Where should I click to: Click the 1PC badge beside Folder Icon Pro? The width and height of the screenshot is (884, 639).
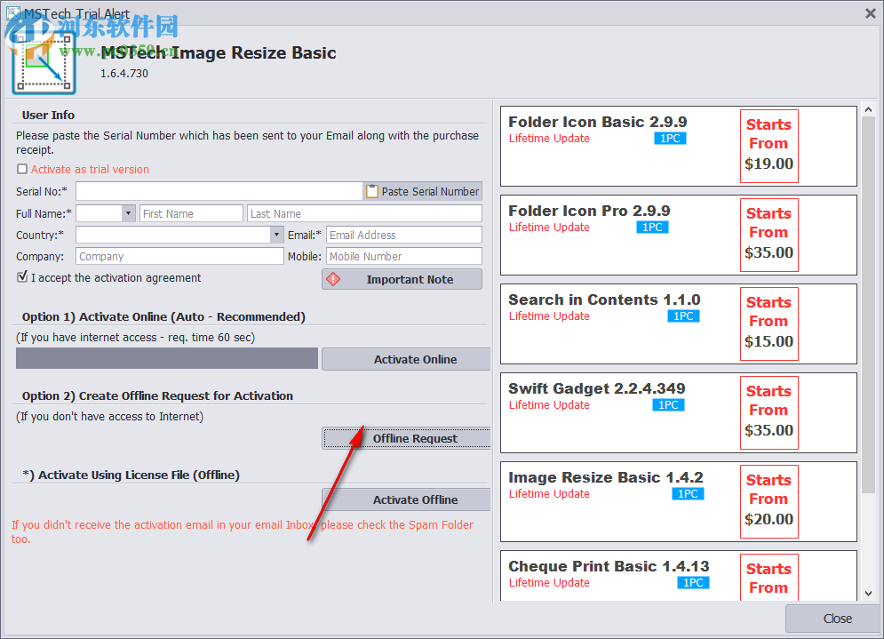pyautogui.click(x=652, y=227)
